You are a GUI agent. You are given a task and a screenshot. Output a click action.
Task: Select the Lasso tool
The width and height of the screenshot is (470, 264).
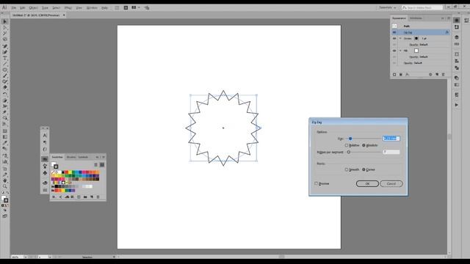[x=5, y=40]
